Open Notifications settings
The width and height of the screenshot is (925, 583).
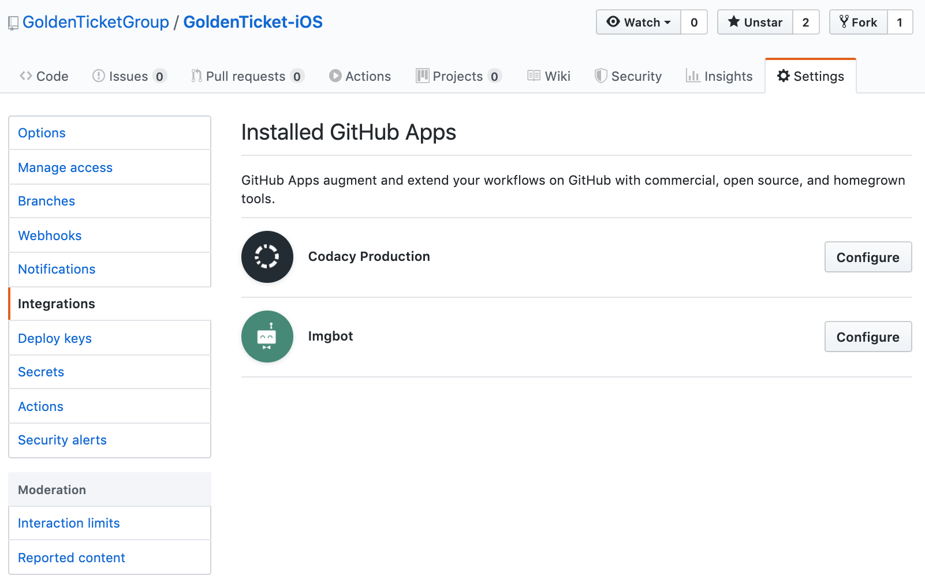click(x=110, y=269)
